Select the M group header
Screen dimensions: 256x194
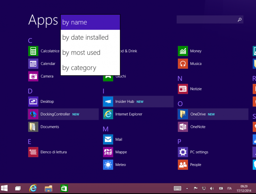106,129
